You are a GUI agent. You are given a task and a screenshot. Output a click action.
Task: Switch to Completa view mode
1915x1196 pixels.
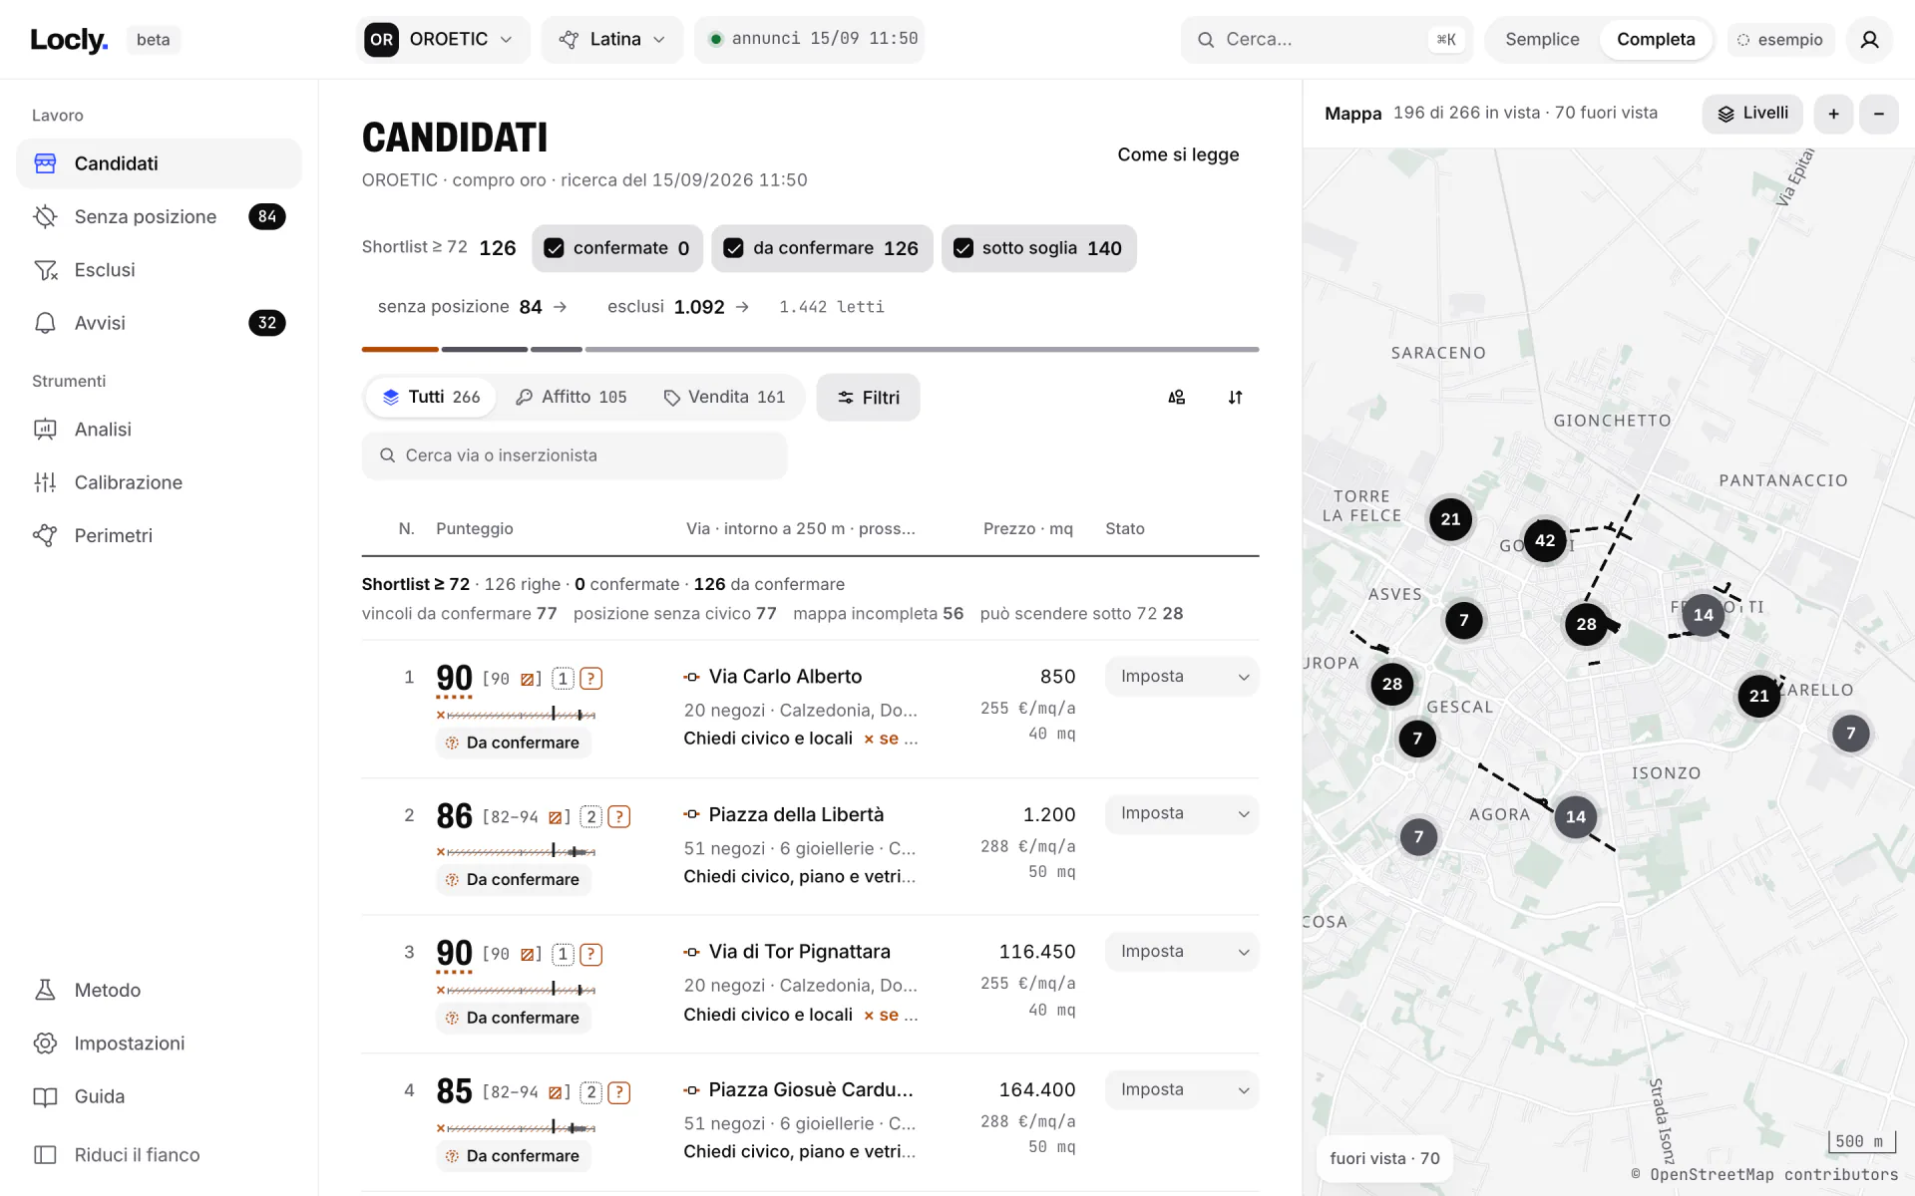[1656, 40]
